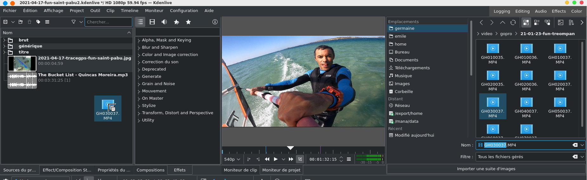Image resolution: width=587 pixels, height=180 pixels.
Task: Show custom effects (star with pencil)
Action: click(176, 22)
